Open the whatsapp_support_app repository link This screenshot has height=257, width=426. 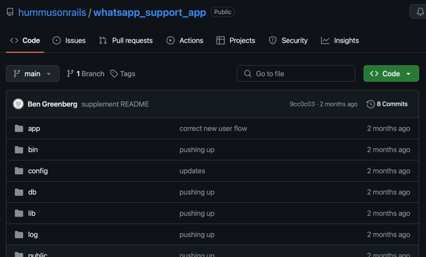[x=150, y=12]
